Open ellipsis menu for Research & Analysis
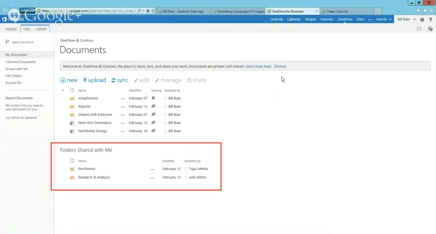This screenshot has height=234, width=436. (152, 178)
